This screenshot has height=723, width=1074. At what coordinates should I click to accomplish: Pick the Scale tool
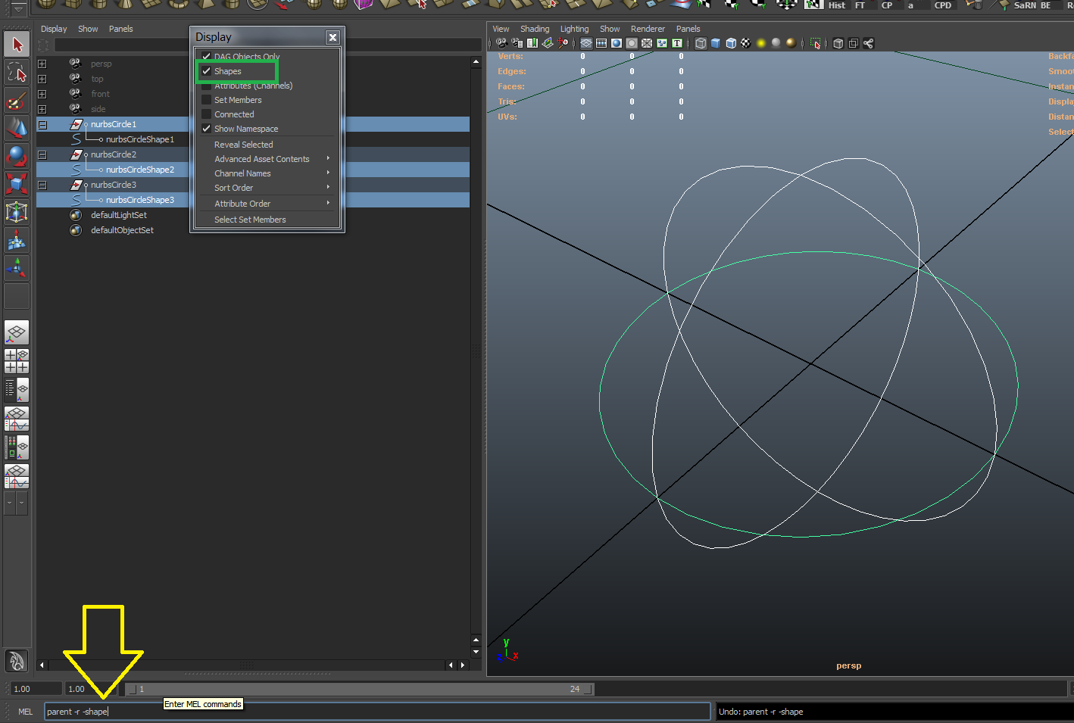click(17, 183)
